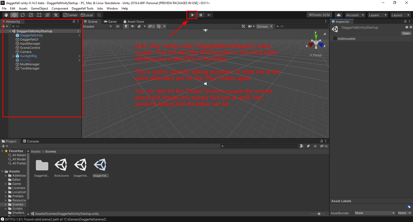
Task: Open the DaggerfallUnityStartup scene options menu
Action: [78, 31]
